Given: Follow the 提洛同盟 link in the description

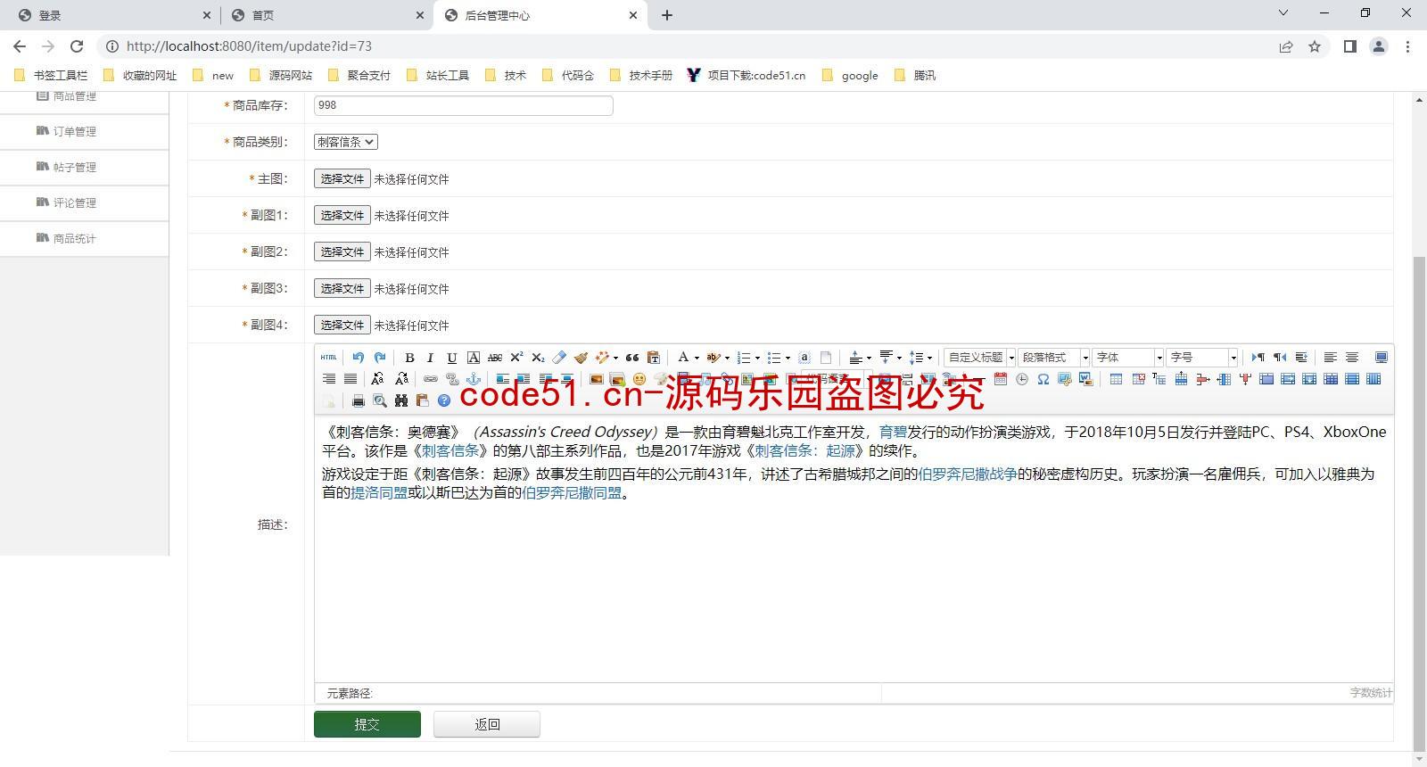Looking at the screenshot, I should pos(379,492).
